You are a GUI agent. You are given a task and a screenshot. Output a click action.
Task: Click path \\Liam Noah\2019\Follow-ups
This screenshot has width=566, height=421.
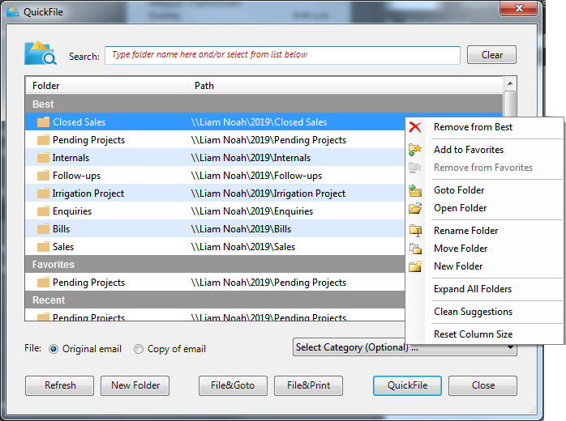tap(256, 176)
